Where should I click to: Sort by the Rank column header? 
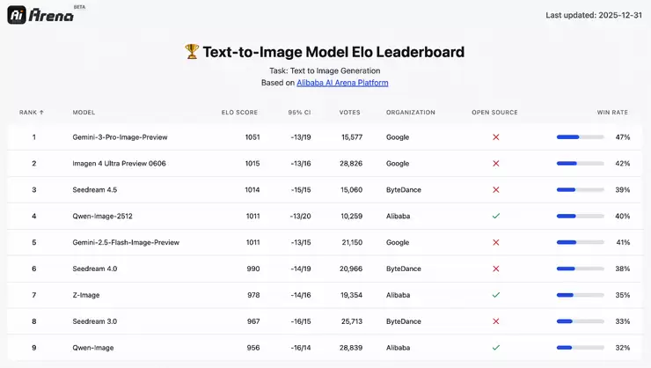32,113
